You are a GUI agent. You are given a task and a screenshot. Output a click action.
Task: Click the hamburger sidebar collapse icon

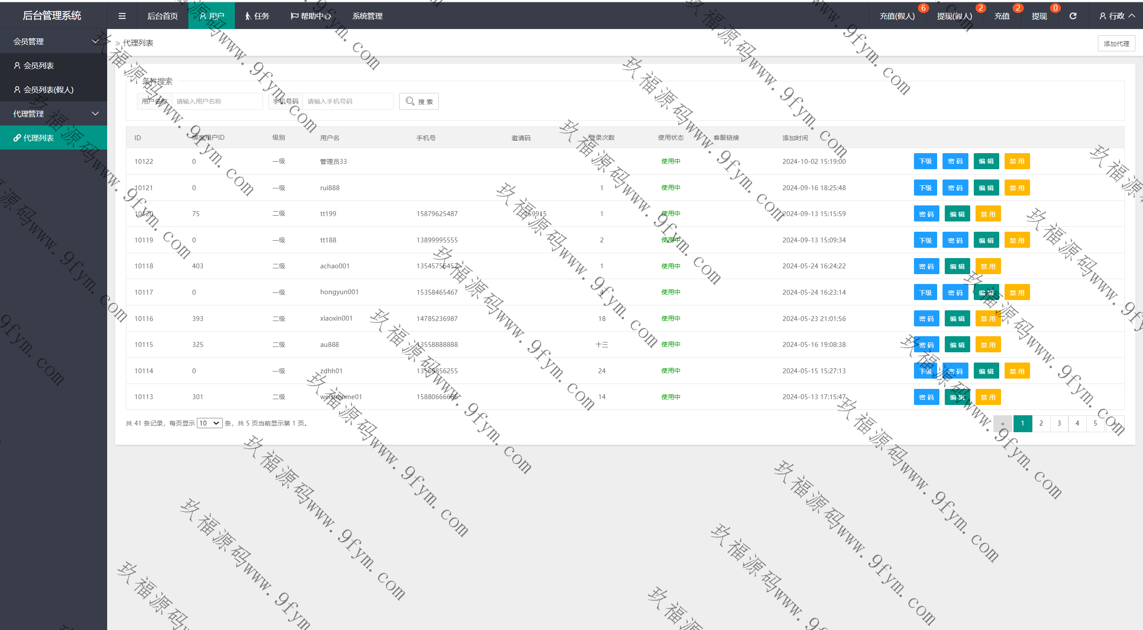click(x=122, y=16)
